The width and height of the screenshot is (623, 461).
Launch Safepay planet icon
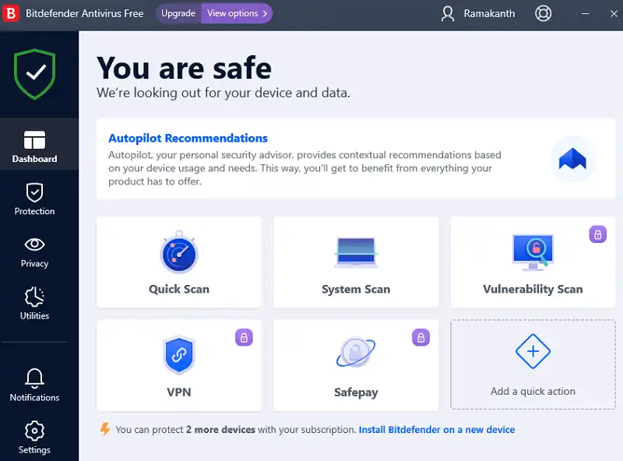356,353
